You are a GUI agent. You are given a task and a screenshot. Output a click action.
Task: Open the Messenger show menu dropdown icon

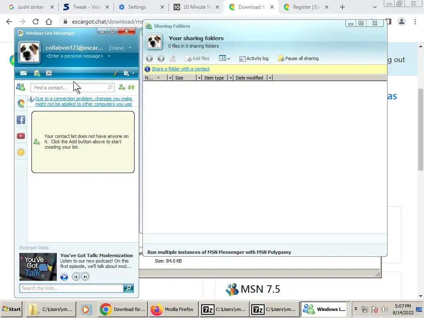point(129,73)
